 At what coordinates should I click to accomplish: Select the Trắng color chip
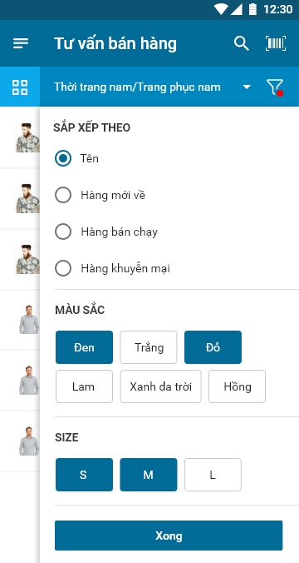[x=149, y=347]
